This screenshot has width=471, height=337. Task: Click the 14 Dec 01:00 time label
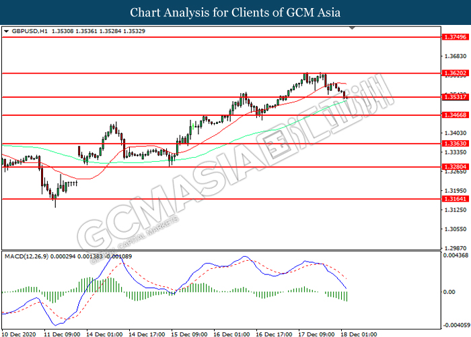[x=104, y=334]
